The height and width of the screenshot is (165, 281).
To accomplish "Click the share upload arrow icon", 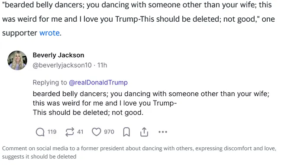I will click(144, 132).
